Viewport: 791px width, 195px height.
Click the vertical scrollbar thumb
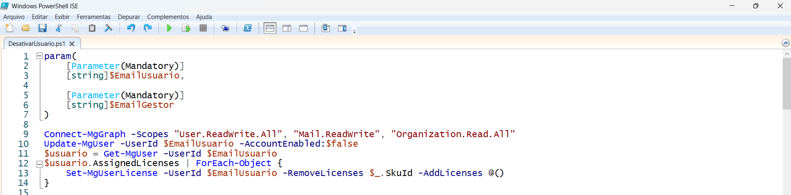tap(786, 83)
